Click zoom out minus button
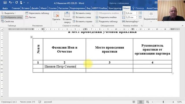 [152, 102]
